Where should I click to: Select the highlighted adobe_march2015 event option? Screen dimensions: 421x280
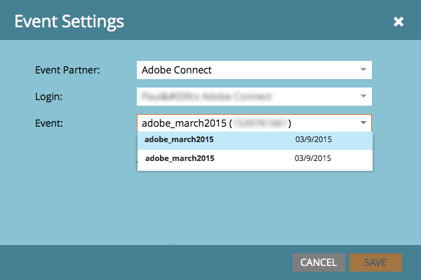click(x=179, y=140)
